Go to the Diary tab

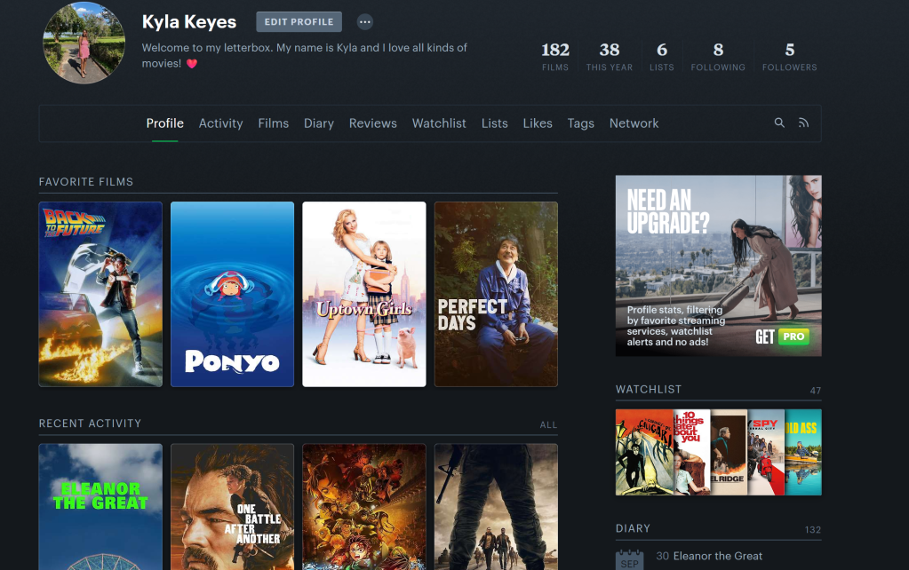pyautogui.click(x=319, y=123)
